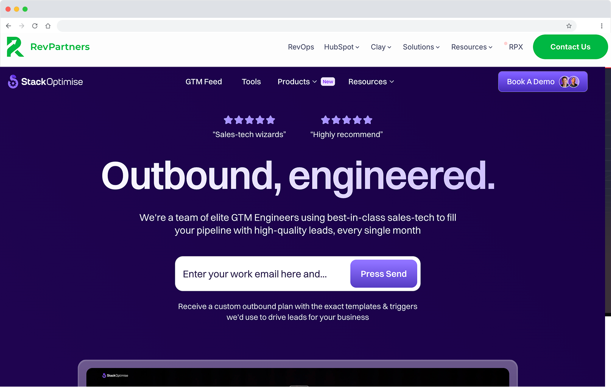Image resolution: width=611 pixels, height=387 pixels.
Task: Go back with the browser back arrow
Action: [x=8, y=26]
